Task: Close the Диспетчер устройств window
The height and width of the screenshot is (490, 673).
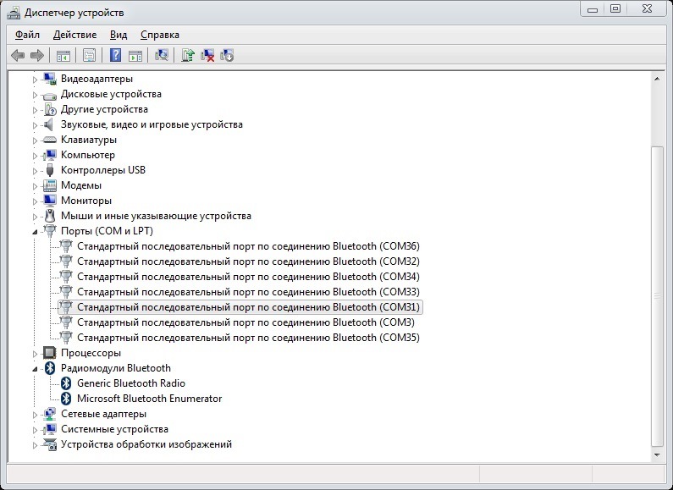Action: pyautogui.click(x=647, y=8)
